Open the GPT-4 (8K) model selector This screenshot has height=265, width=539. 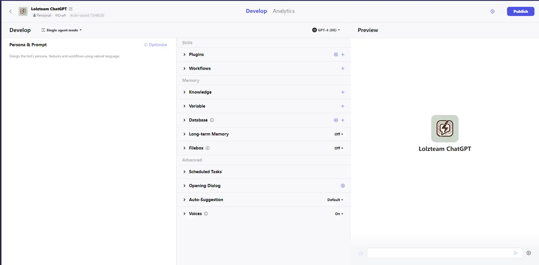(326, 30)
